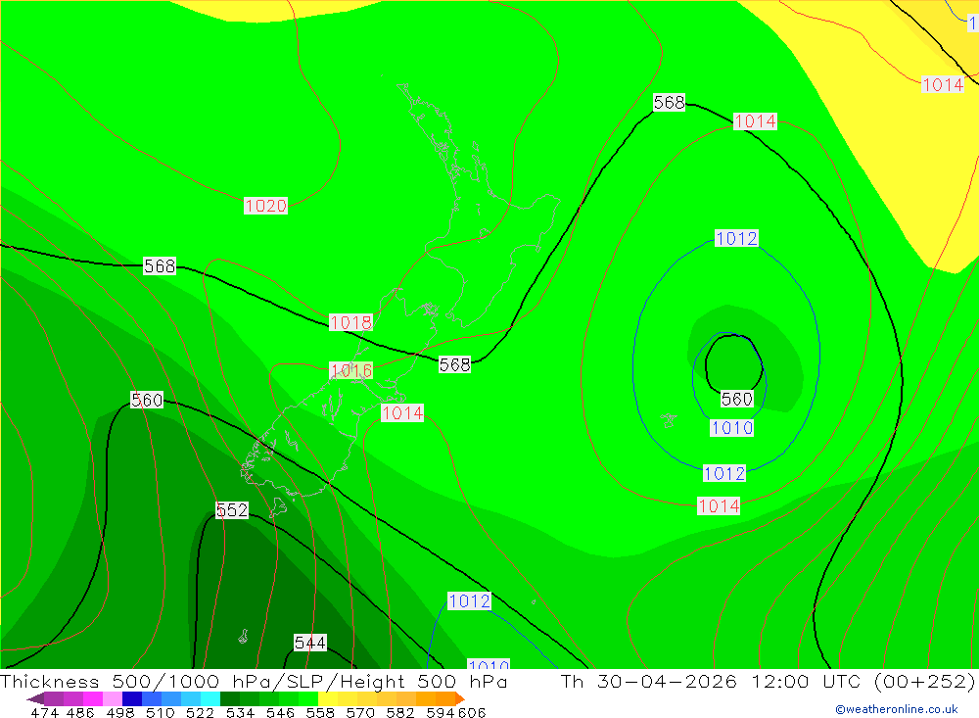The width and height of the screenshot is (979, 718).
Task: Click the darkest green legend swatch
Action: point(230,698)
